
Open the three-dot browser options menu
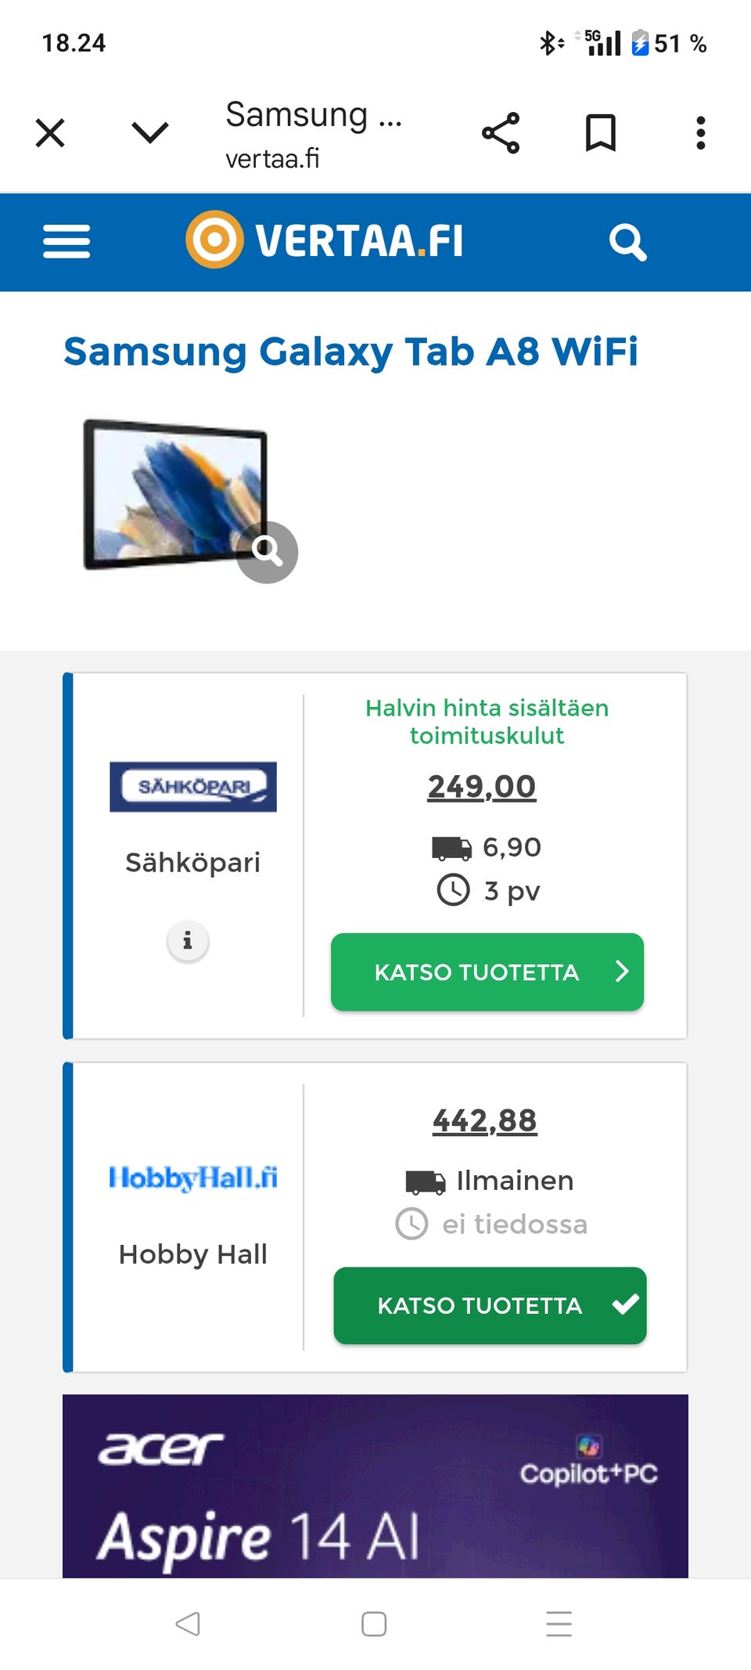[x=701, y=132]
